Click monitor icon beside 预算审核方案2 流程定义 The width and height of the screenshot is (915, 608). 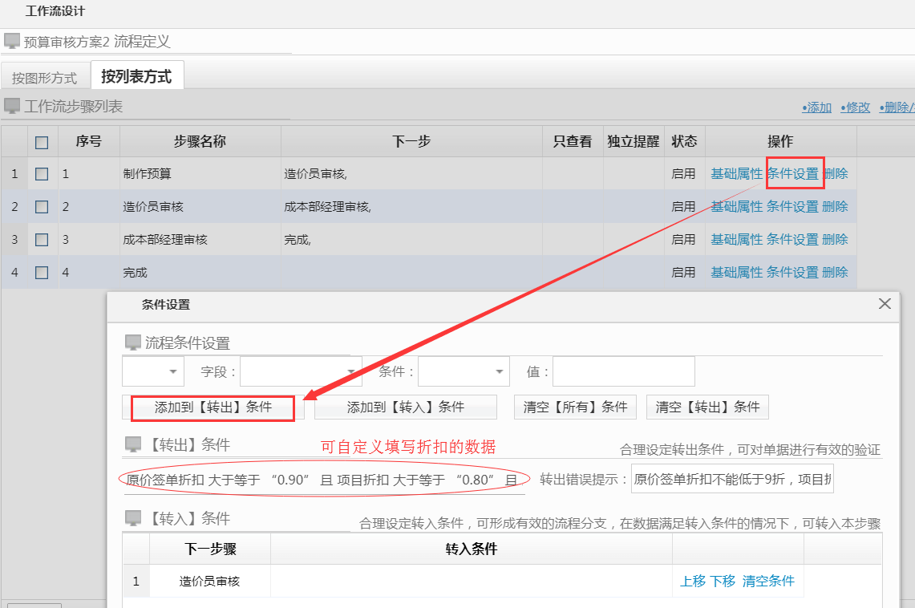(11, 41)
